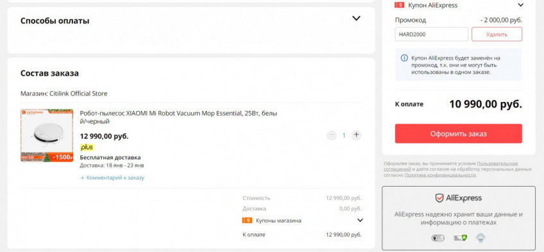Expand the Купоны магазина chevron
544x252 pixels.
click(x=360, y=221)
